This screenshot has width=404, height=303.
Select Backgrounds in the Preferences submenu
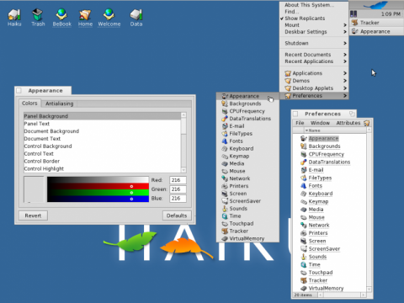247,104
